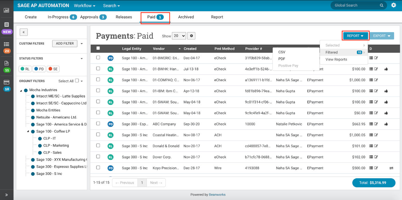
Task: Click edit icon on Dover Corp. row
Action: pyautogui.click(x=376, y=157)
